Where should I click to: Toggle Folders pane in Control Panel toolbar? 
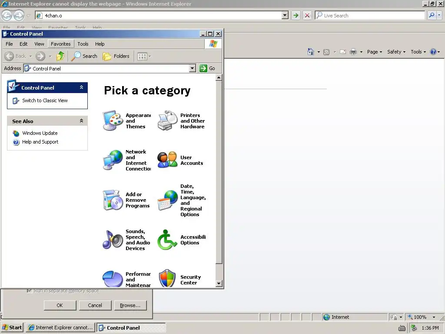tap(116, 56)
